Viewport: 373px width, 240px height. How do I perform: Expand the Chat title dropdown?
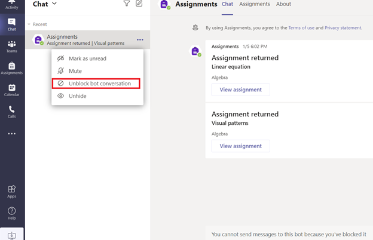pos(54,4)
